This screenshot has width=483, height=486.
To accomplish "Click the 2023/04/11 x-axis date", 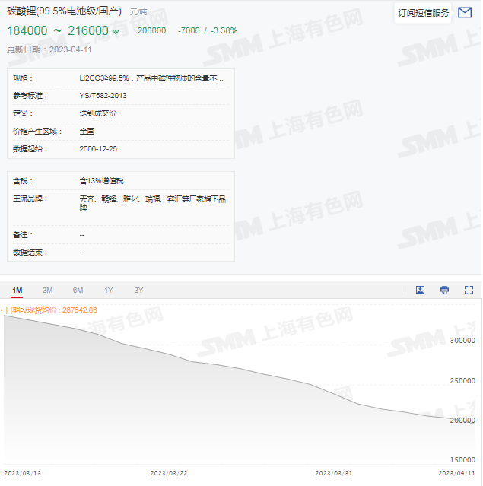I will (456, 473).
